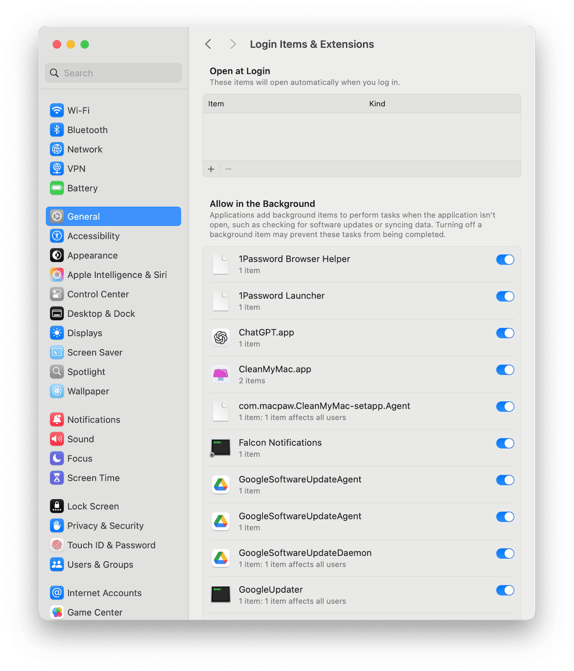Open the Notifications bell icon
574x671 pixels.
57,420
